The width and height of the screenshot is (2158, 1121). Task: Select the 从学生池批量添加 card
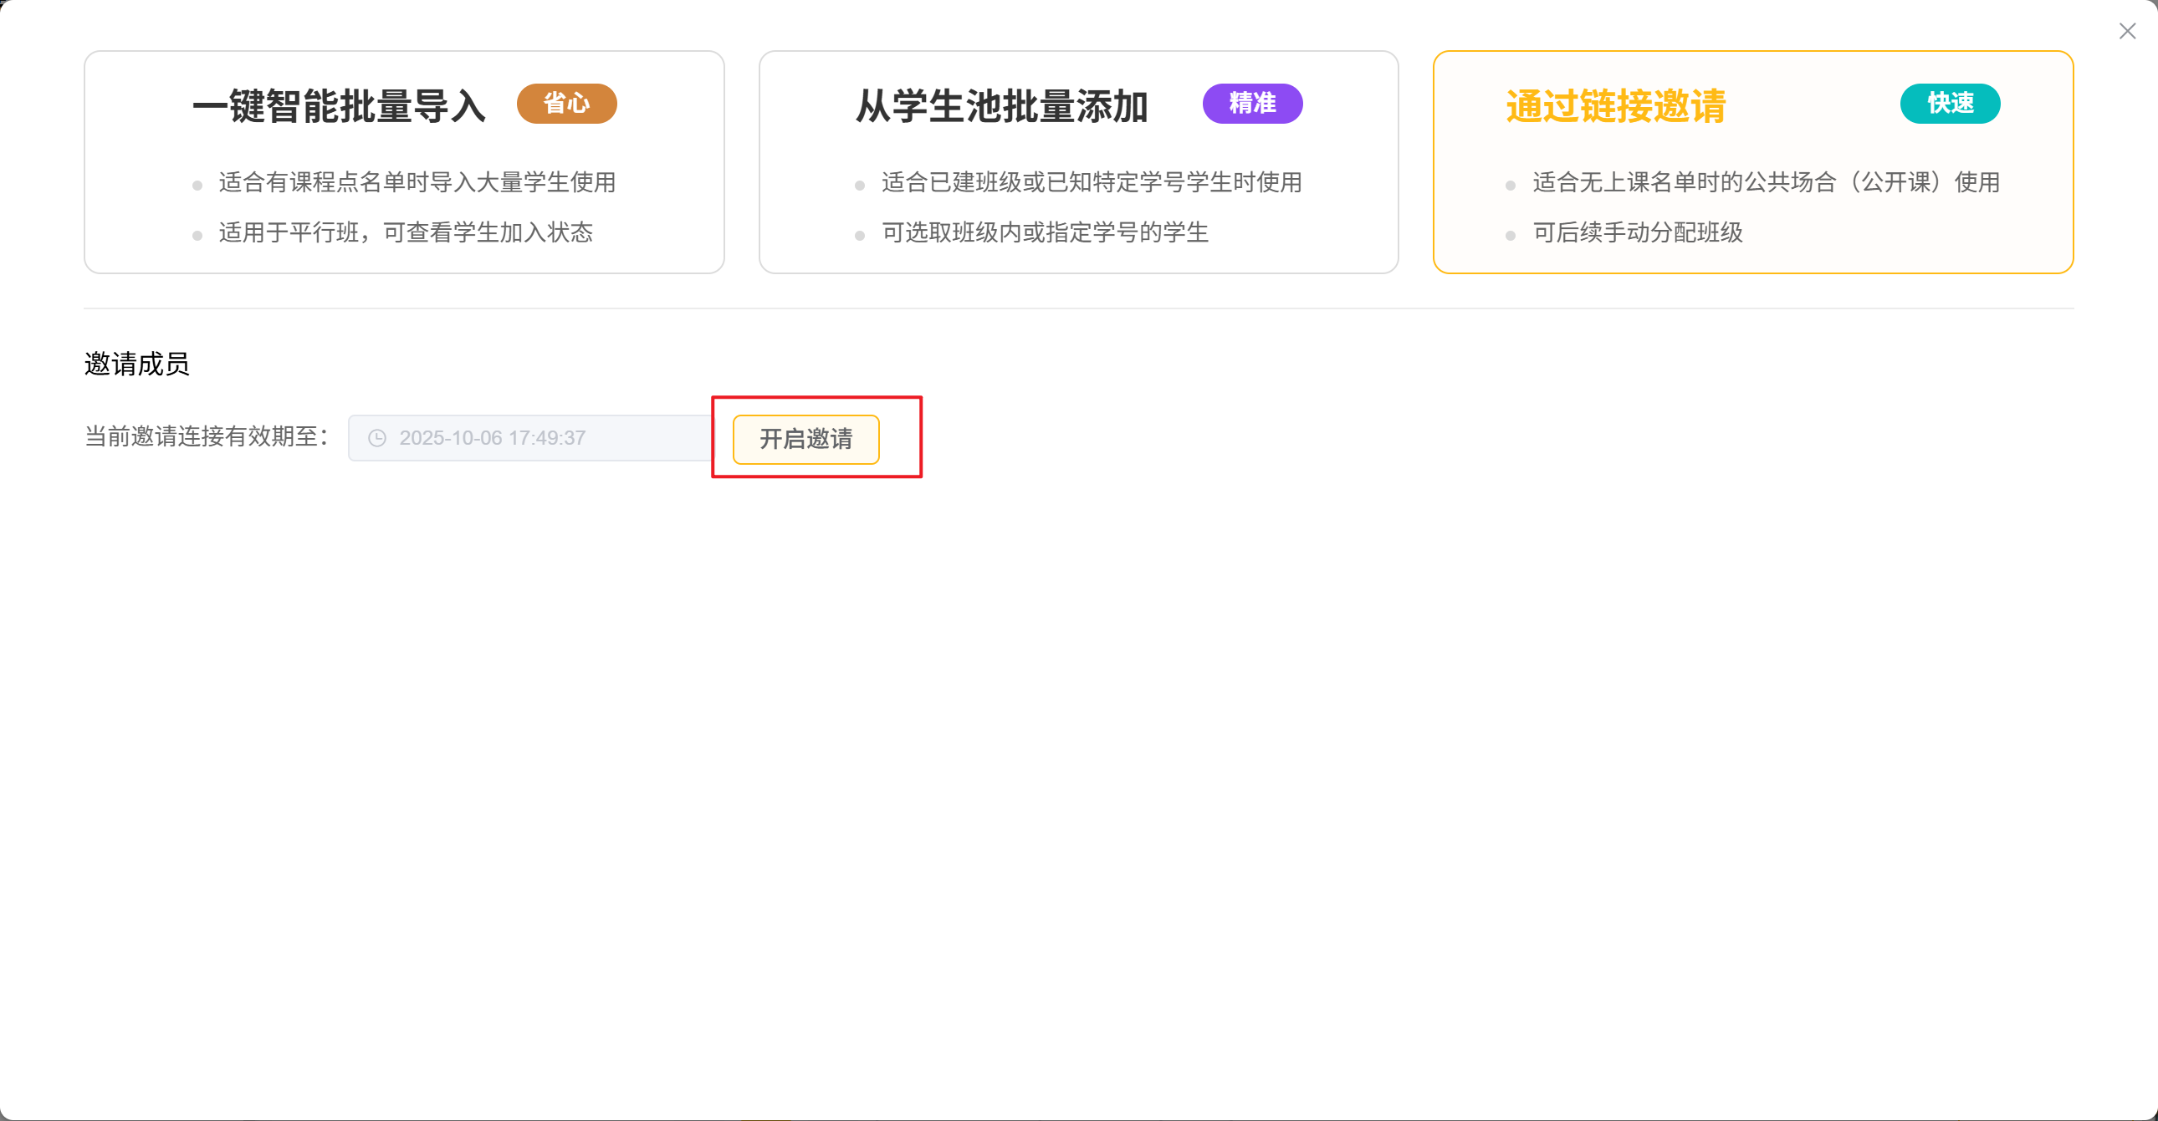(1078, 251)
